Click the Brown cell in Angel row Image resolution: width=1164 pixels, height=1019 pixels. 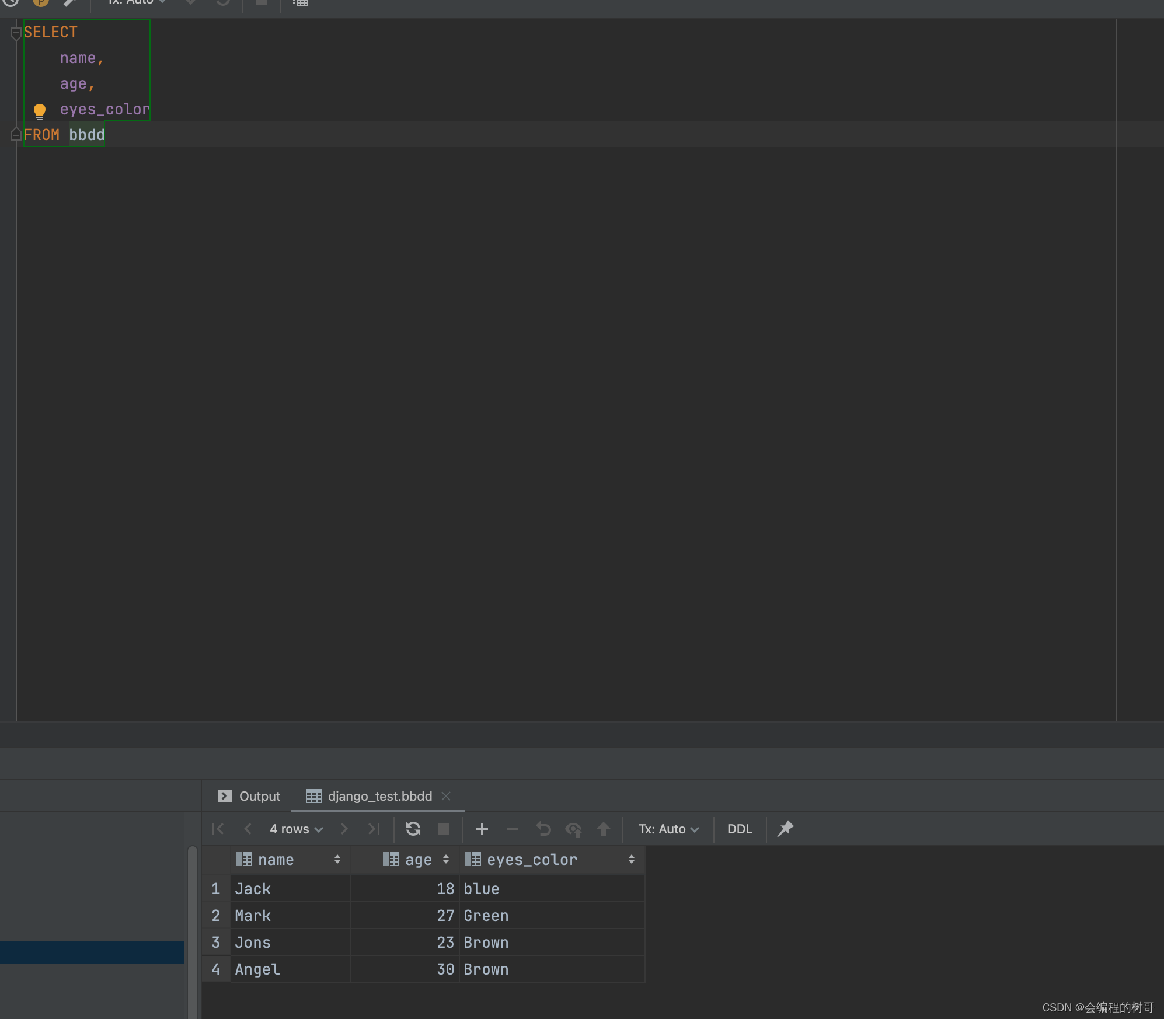coord(552,969)
